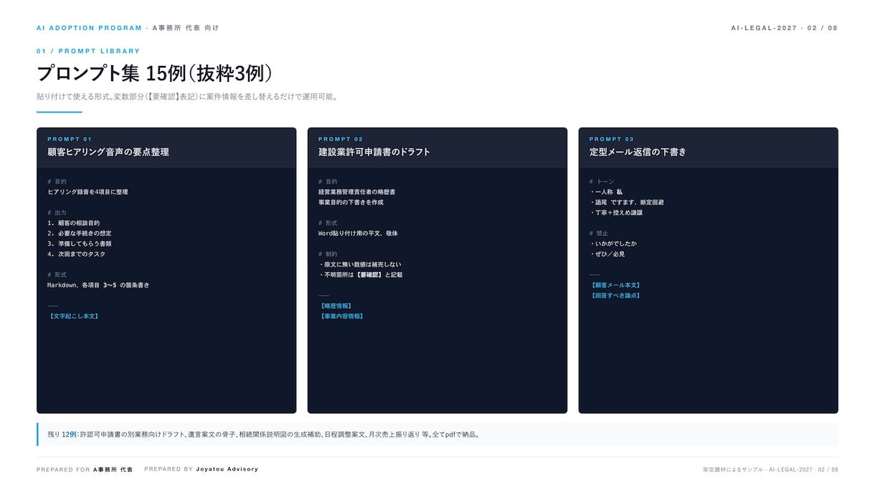
Task: Click "PREPARED FOR A事務所 代表" in the footer
Action: 85,470
